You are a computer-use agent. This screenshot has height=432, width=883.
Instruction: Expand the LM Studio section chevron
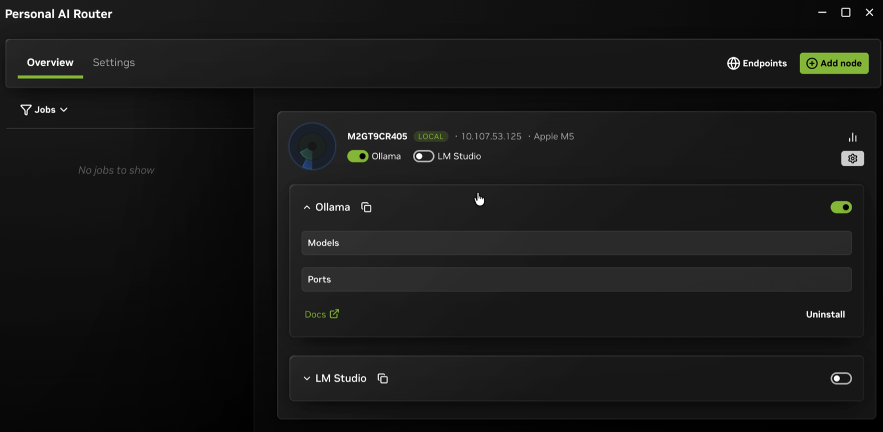click(x=307, y=378)
